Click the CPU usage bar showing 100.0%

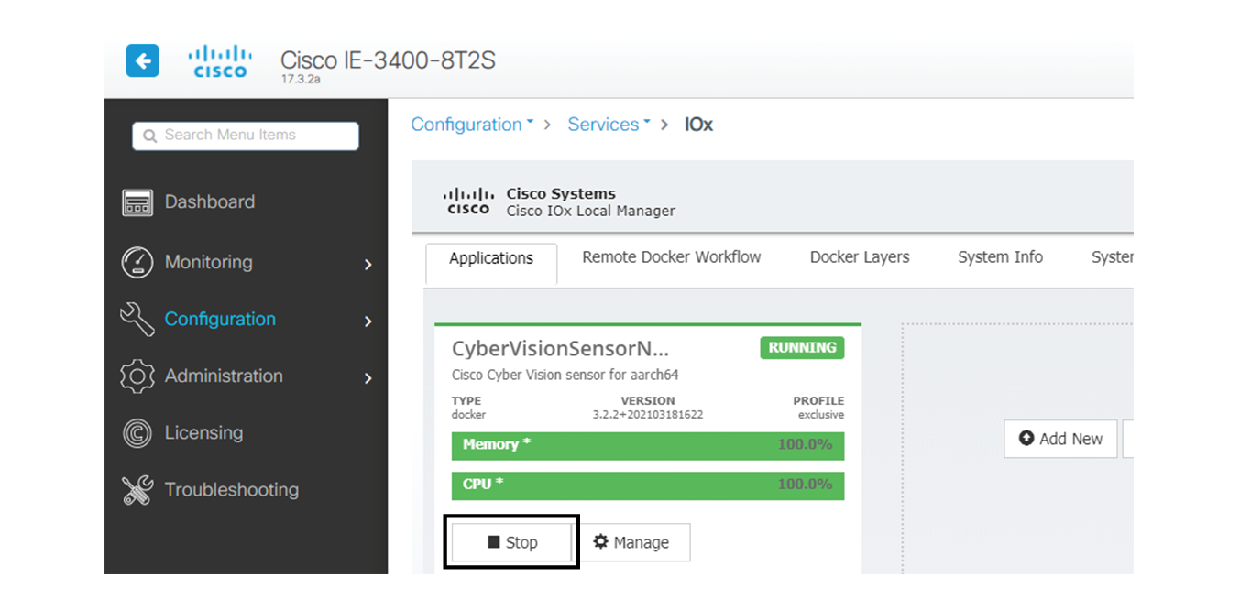(x=647, y=485)
